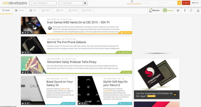
Task: Open XDA Google+ page from navigation bar
Action: (x=191, y=11)
